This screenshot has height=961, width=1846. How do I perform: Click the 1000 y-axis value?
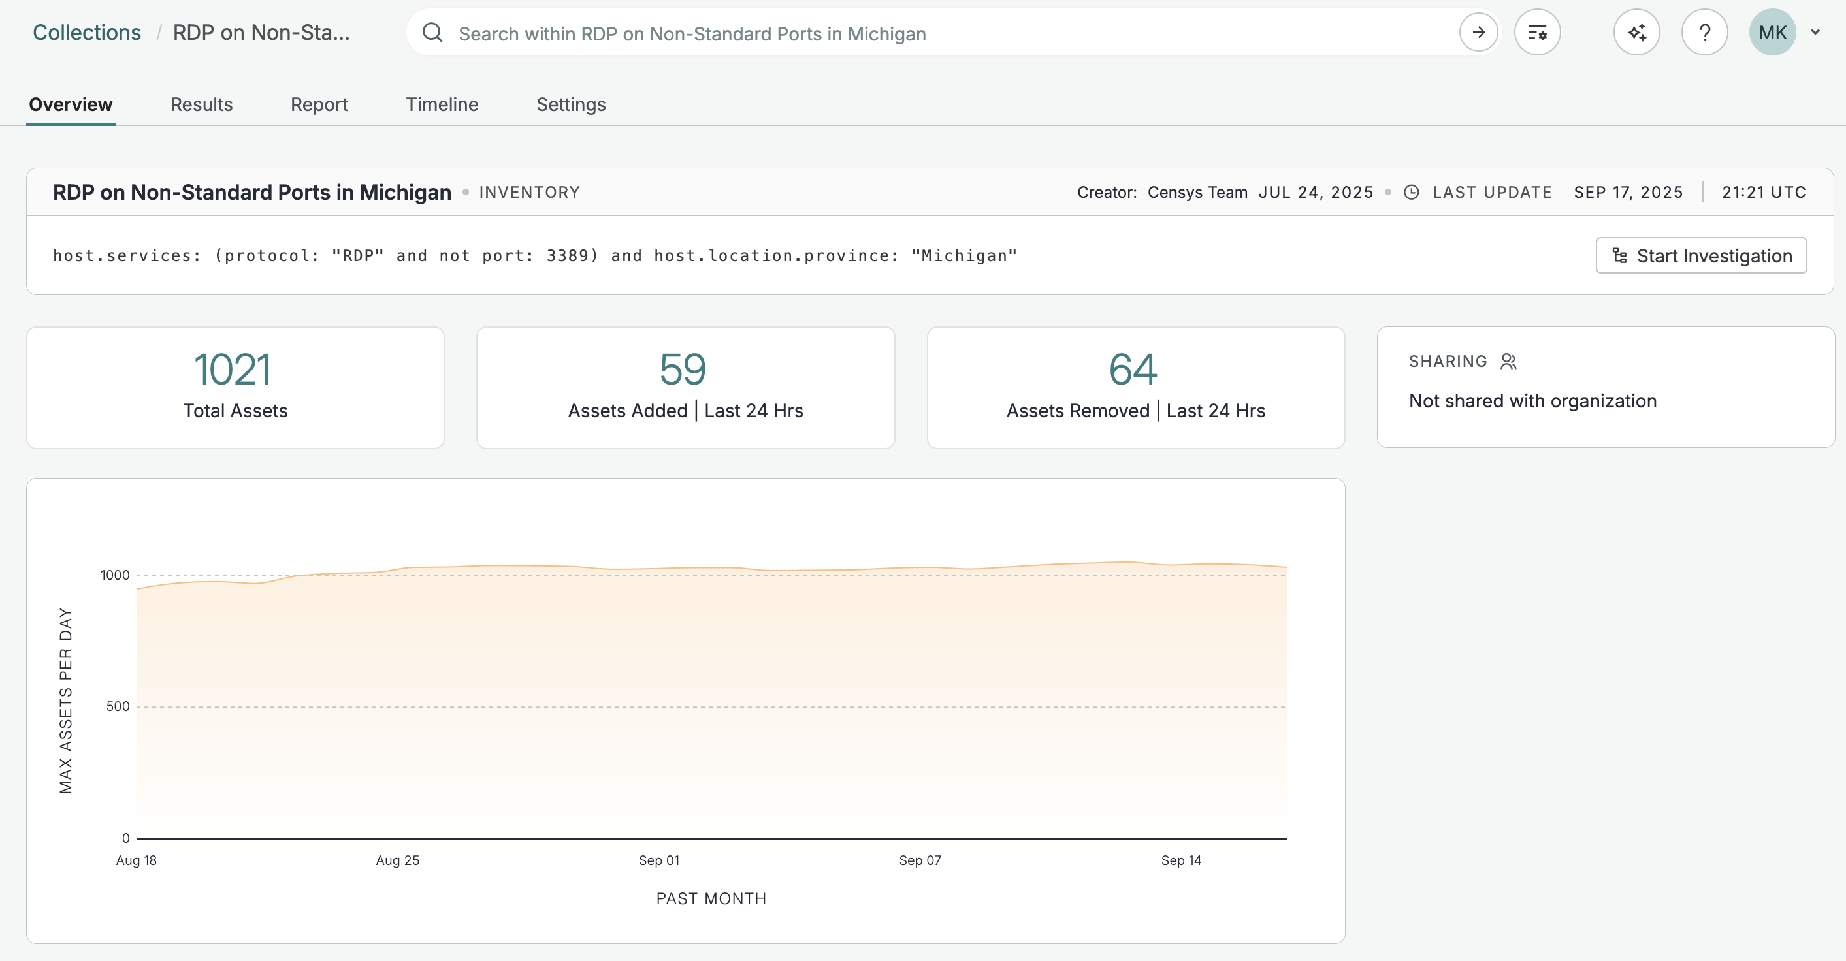pyautogui.click(x=115, y=576)
